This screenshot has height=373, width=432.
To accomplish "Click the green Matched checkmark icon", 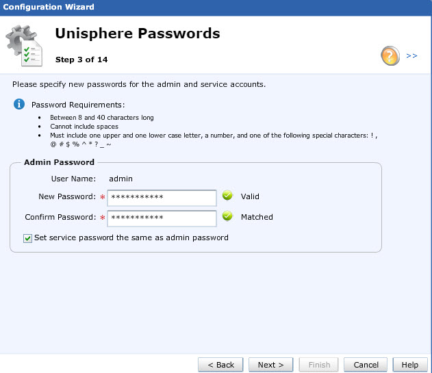I will click(x=227, y=216).
